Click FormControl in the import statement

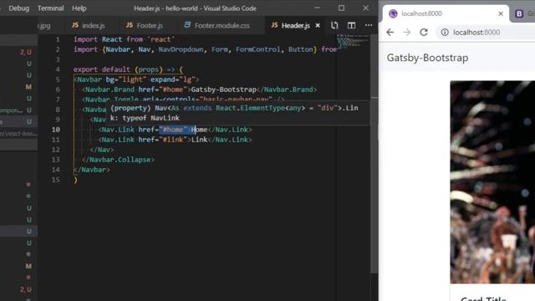[258, 49]
